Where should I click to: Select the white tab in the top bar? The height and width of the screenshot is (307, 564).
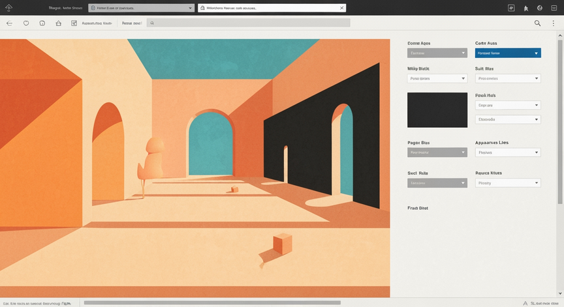(272, 8)
